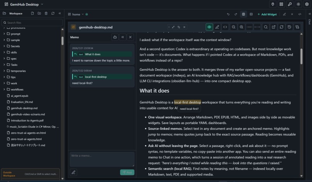Click the compare branches icon in the document toolbar

[x=297, y=27]
